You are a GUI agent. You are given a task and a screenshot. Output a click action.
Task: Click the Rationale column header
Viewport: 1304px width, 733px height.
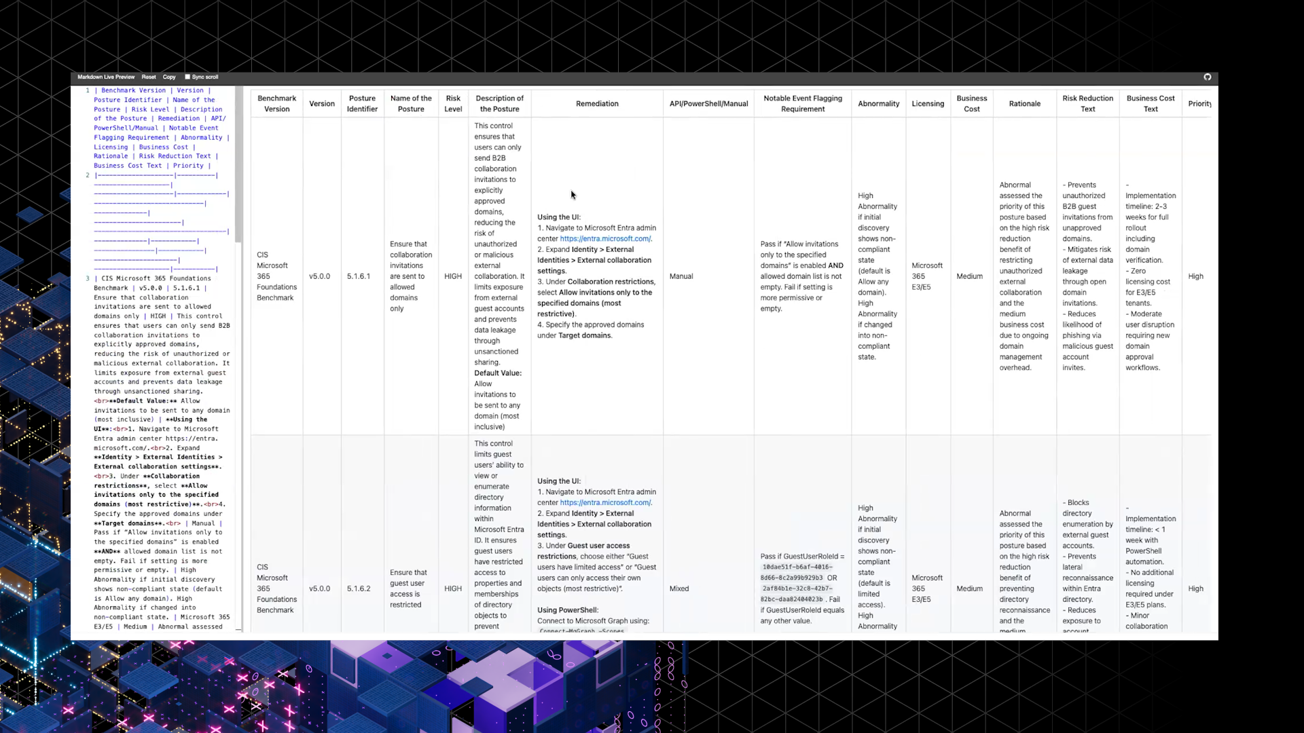pos(1025,104)
